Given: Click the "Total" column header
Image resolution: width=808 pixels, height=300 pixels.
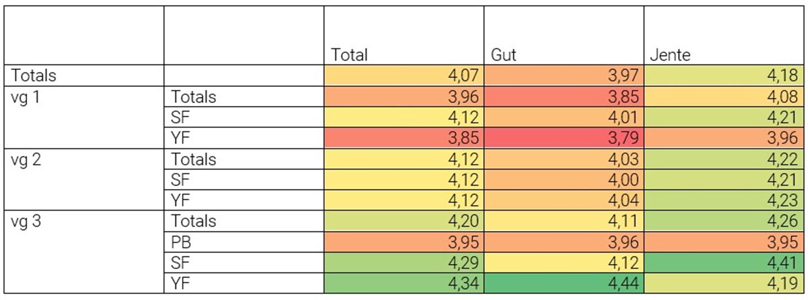Looking at the screenshot, I should click(x=349, y=55).
